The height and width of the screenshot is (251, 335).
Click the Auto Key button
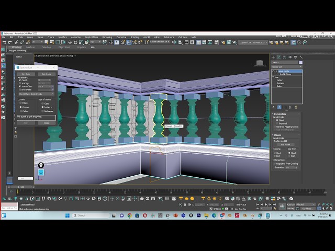[x=291, y=204]
